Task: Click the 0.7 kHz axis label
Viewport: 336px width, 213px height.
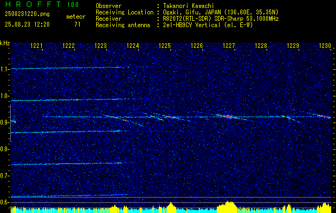Action: pos(4,176)
